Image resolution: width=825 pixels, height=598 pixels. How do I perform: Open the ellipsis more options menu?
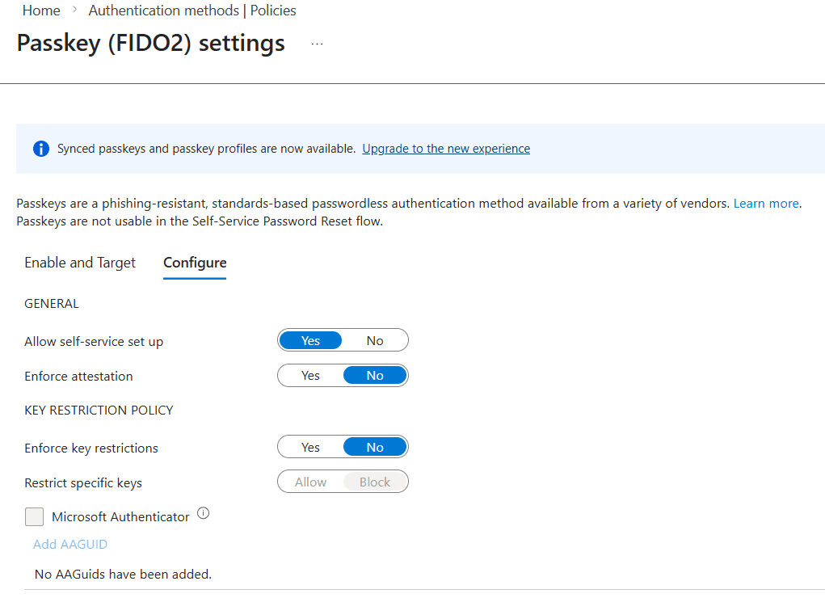click(x=317, y=44)
